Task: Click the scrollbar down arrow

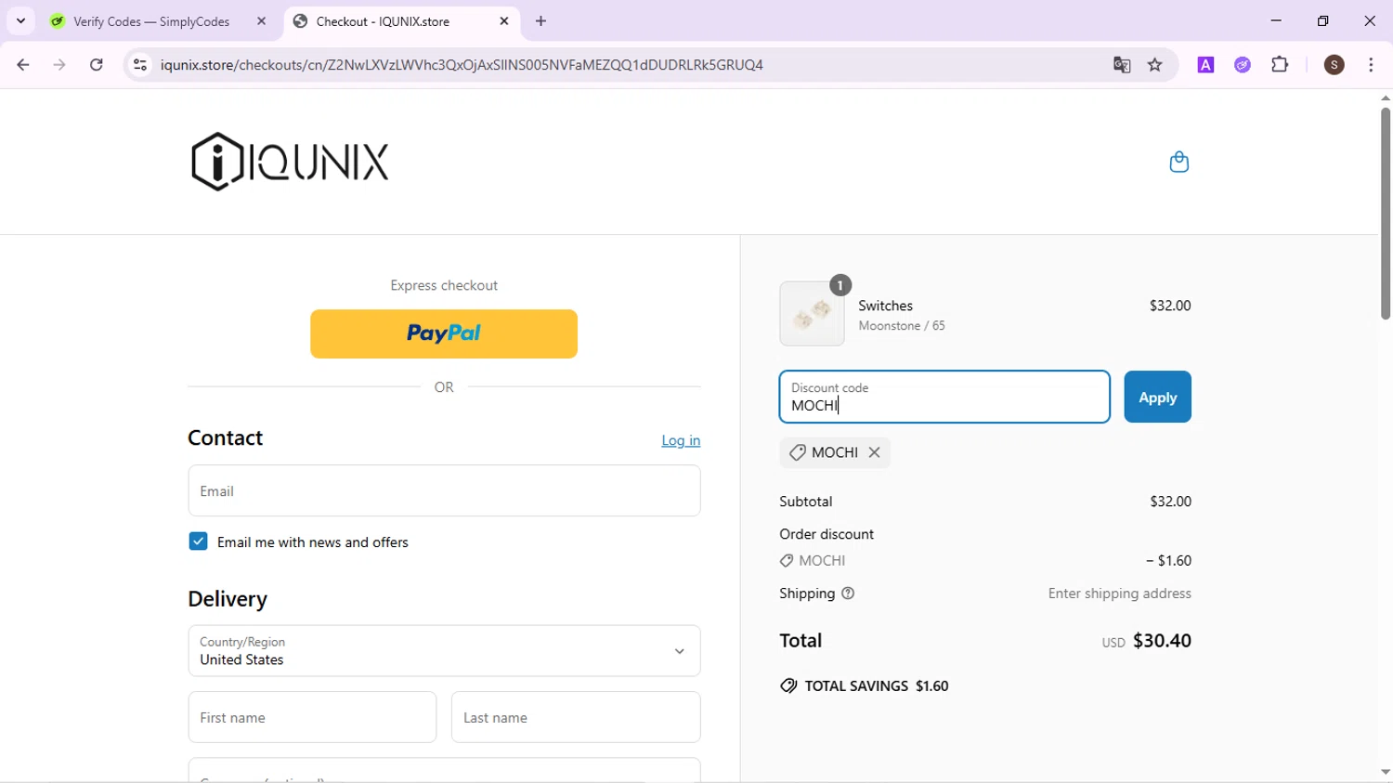Action: [x=1386, y=773]
